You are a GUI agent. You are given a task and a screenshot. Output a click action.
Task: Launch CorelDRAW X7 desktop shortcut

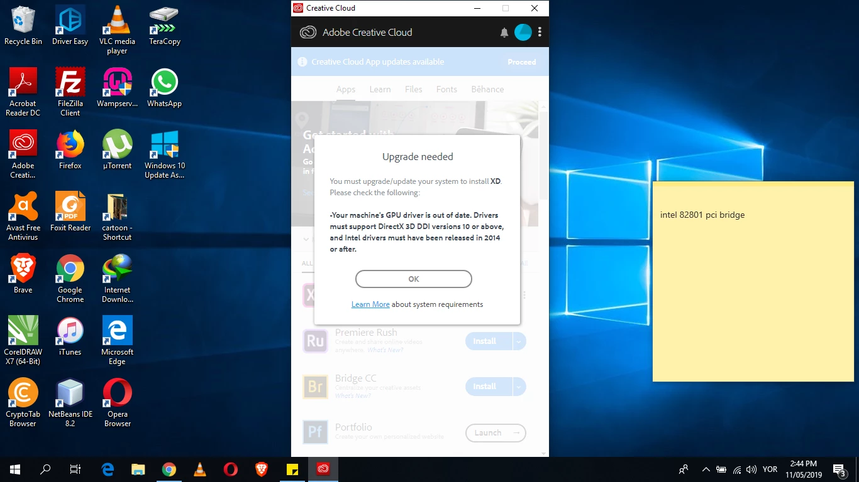(x=23, y=341)
